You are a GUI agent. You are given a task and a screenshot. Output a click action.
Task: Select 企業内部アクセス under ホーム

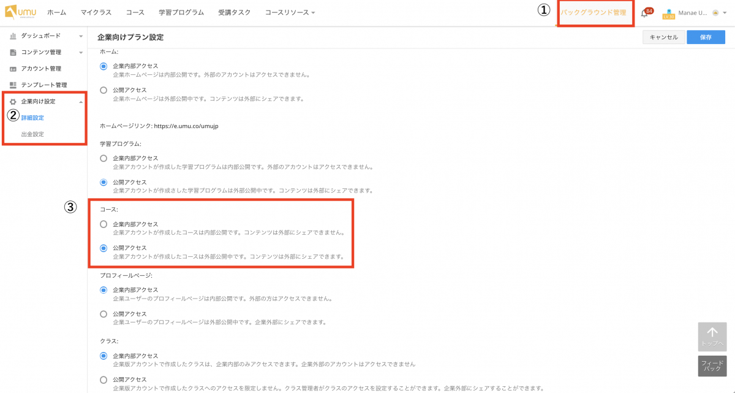pyautogui.click(x=104, y=66)
